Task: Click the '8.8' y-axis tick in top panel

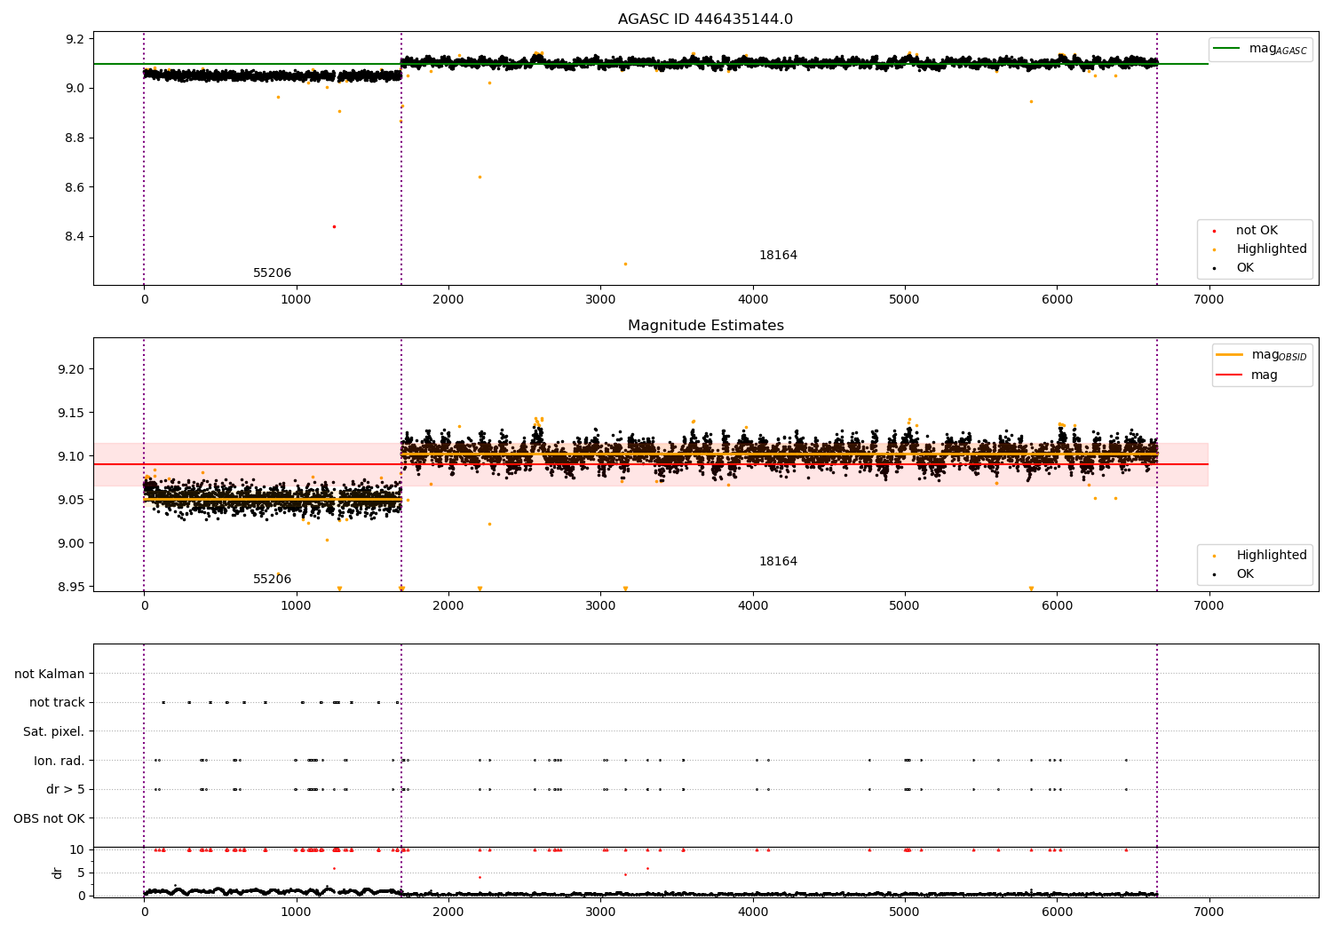Action: click(x=76, y=138)
